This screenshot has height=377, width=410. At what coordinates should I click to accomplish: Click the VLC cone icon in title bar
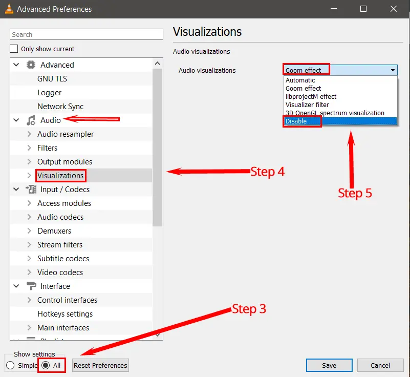point(9,9)
